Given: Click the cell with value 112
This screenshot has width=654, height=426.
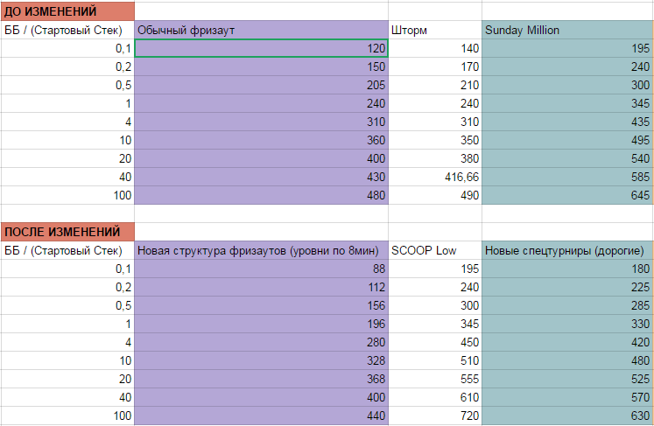Looking at the screenshot, I should tap(261, 288).
